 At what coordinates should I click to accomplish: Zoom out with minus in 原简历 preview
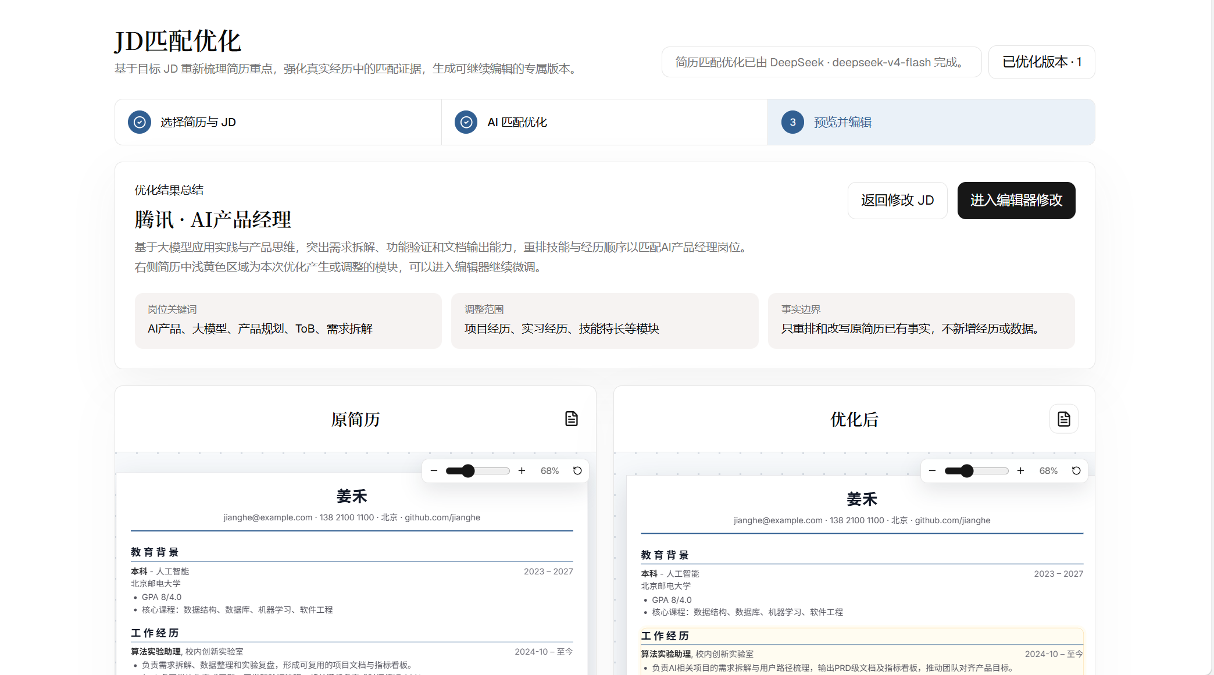point(434,471)
